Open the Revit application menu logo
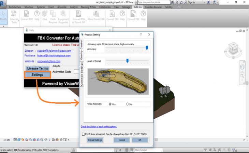 (x=2, y=3)
